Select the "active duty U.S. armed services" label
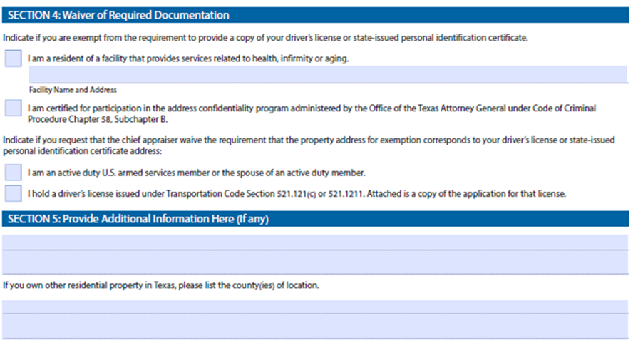 coord(196,173)
